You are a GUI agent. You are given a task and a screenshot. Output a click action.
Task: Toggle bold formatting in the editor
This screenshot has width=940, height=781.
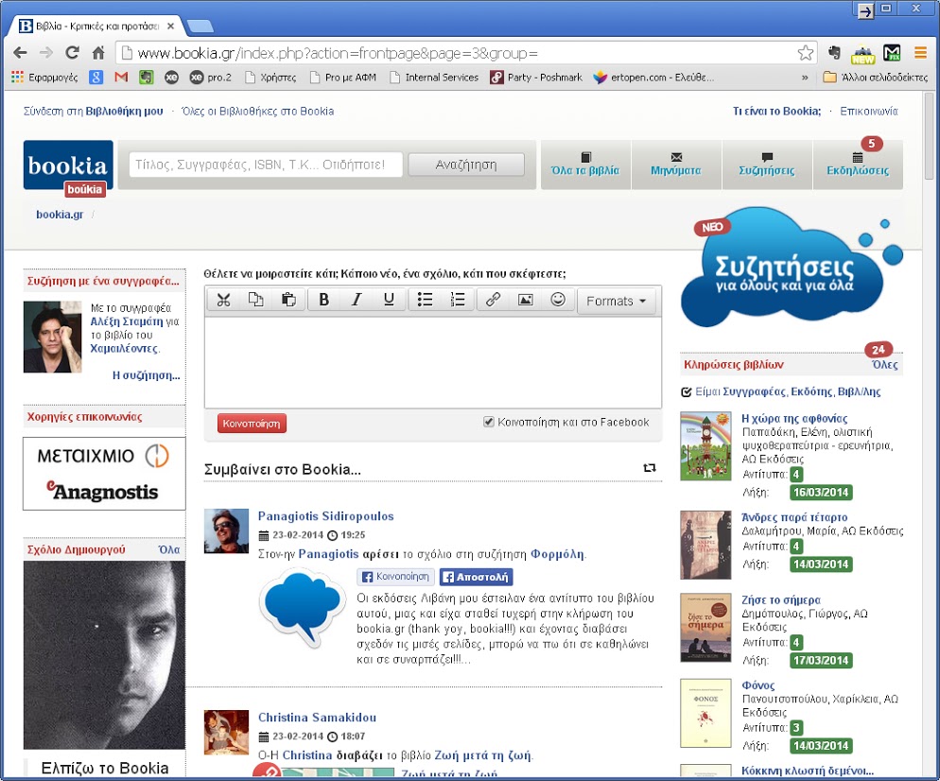coord(324,301)
